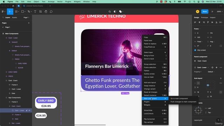This screenshot has height=126, width=224.
Task: Open search icon in Layers panel
Action: point(3,17)
